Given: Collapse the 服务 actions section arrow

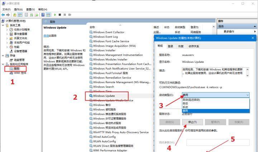Looking at the screenshot, I should [255, 26].
